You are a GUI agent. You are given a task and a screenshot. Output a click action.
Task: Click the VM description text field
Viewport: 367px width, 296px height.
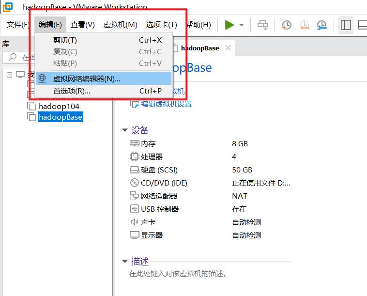point(178,274)
